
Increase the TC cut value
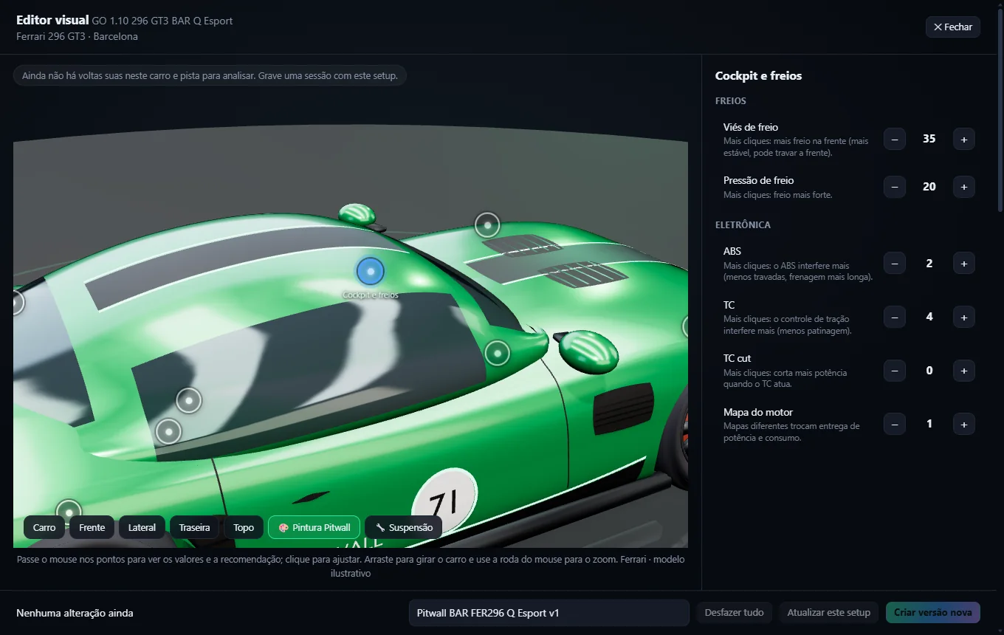pos(964,371)
